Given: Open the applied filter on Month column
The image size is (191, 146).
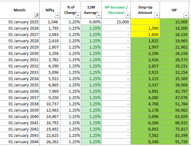Looking at the screenshot, I should pyautogui.click(x=36, y=15).
